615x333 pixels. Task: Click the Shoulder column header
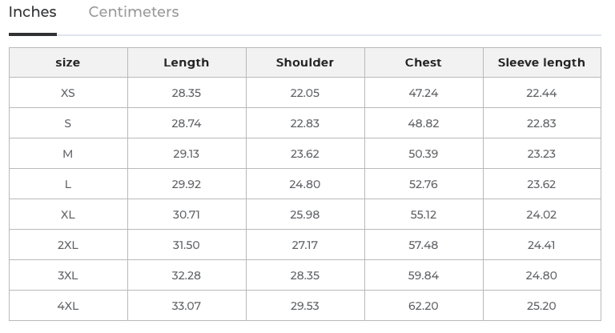coord(305,62)
